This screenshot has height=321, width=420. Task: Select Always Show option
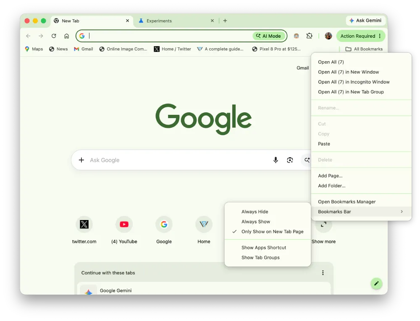tap(268, 222)
